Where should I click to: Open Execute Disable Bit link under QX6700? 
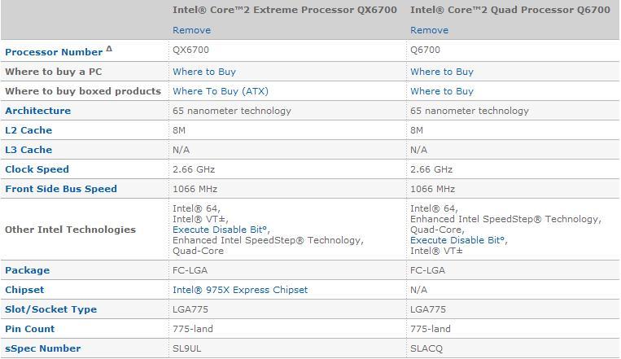(x=221, y=230)
